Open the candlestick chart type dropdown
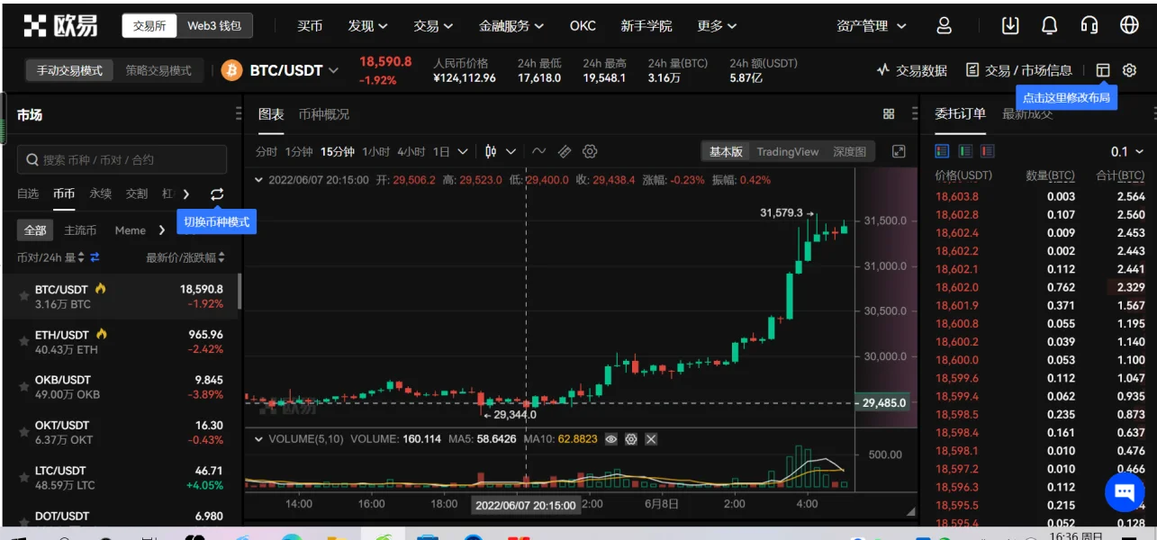Screen dimensions: 1157x540 tap(501, 151)
